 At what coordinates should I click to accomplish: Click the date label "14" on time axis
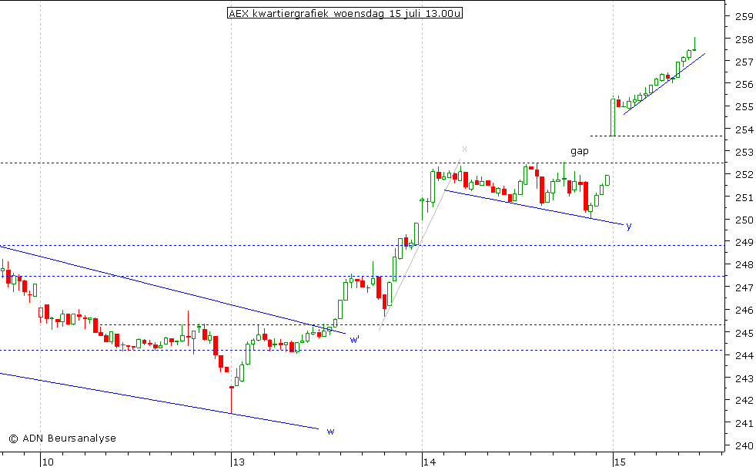coord(430,462)
